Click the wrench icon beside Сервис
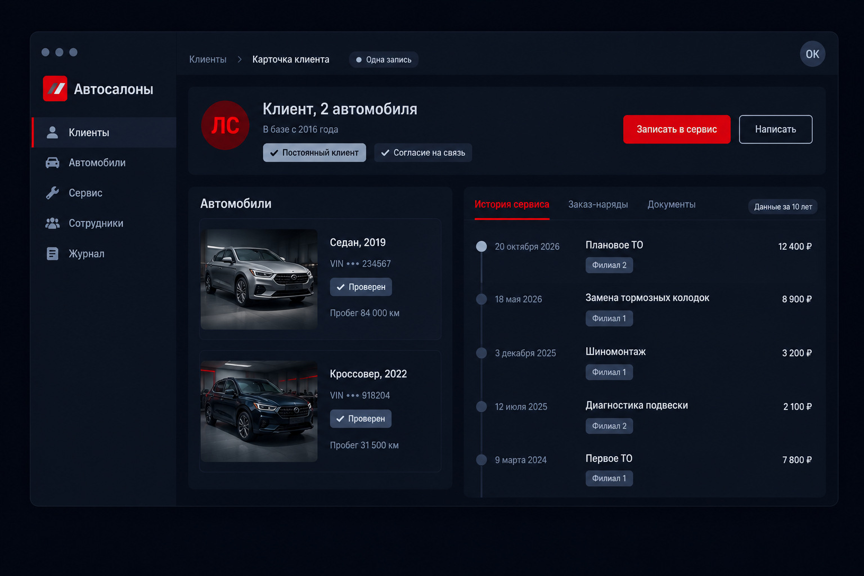 (x=52, y=193)
